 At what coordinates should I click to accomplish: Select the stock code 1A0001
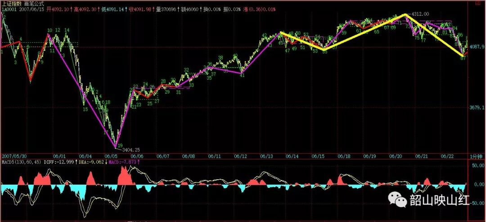(9, 9)
